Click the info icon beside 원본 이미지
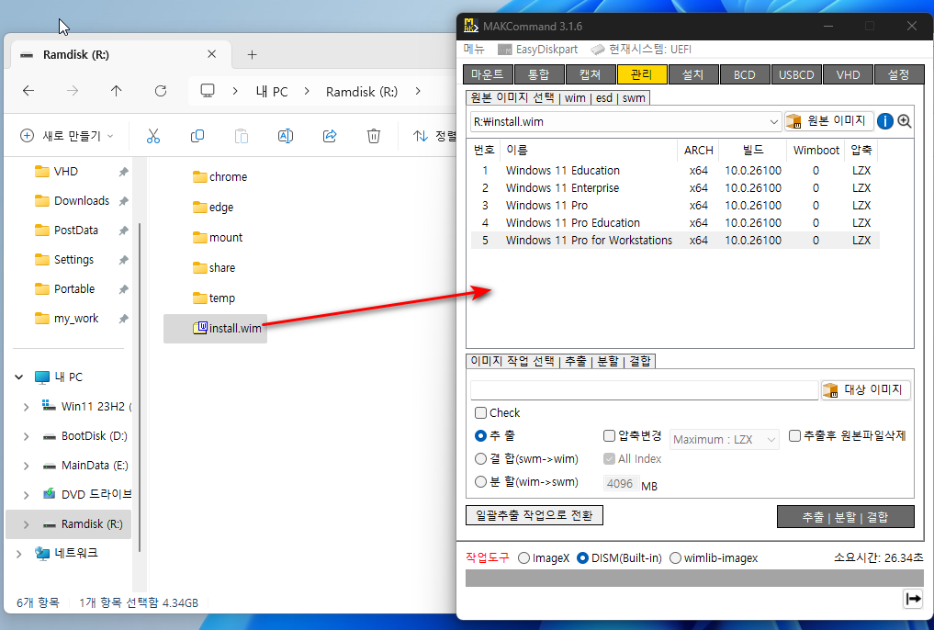 885,121
